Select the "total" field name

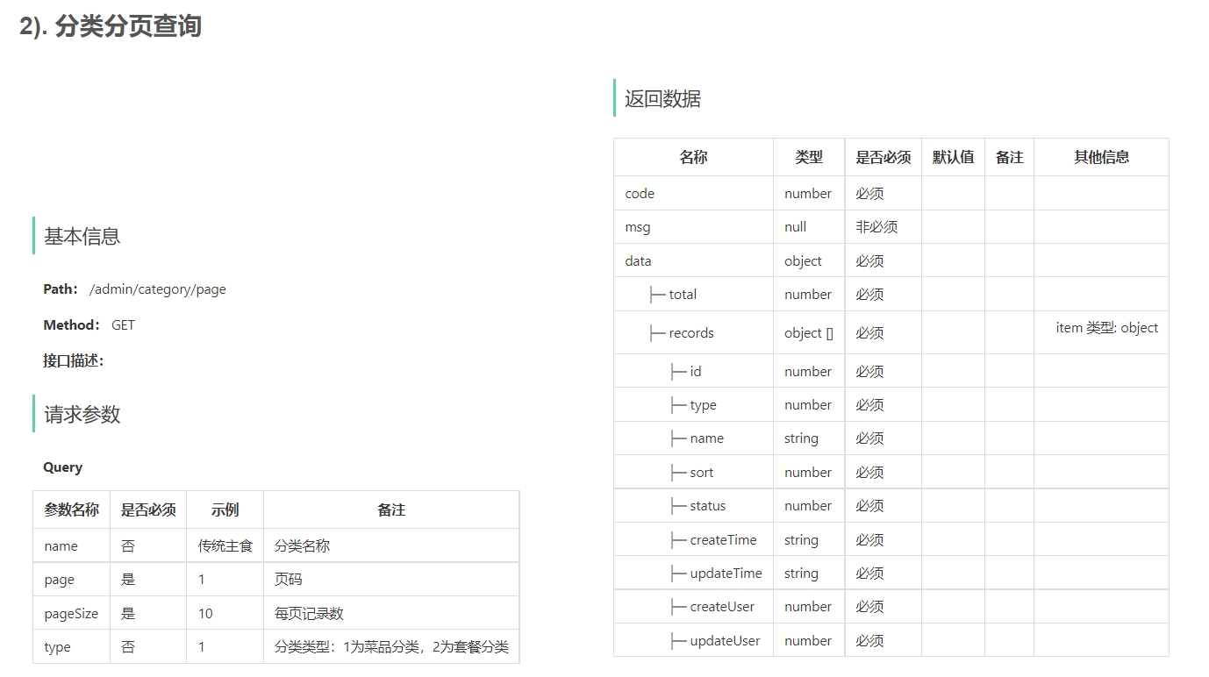click(x=683, y=295)
